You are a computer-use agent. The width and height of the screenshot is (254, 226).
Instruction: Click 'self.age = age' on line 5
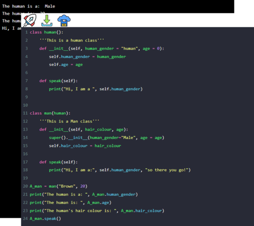click(66, 65)
